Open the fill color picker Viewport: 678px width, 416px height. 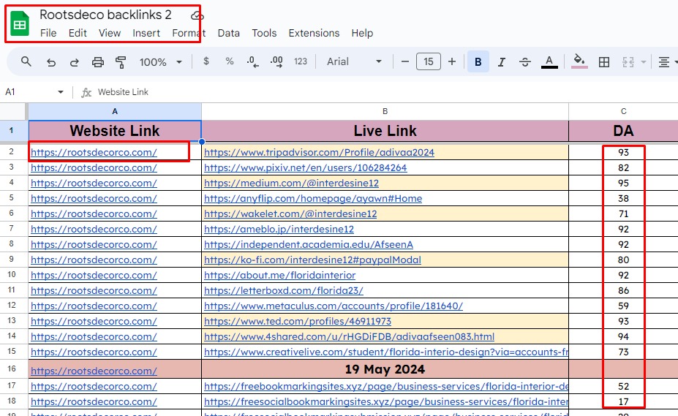pos(579,62)
